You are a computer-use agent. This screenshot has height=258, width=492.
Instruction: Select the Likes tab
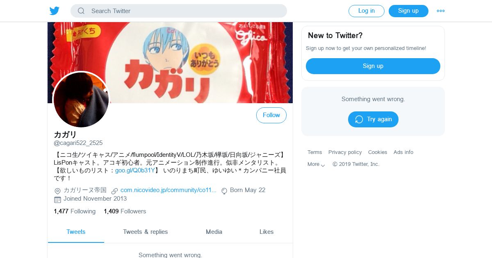tap(266, 232)
